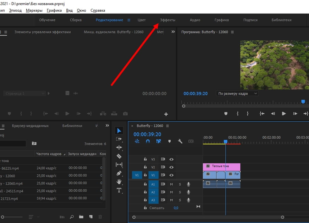Hide the V2 track output

[172, 167]
